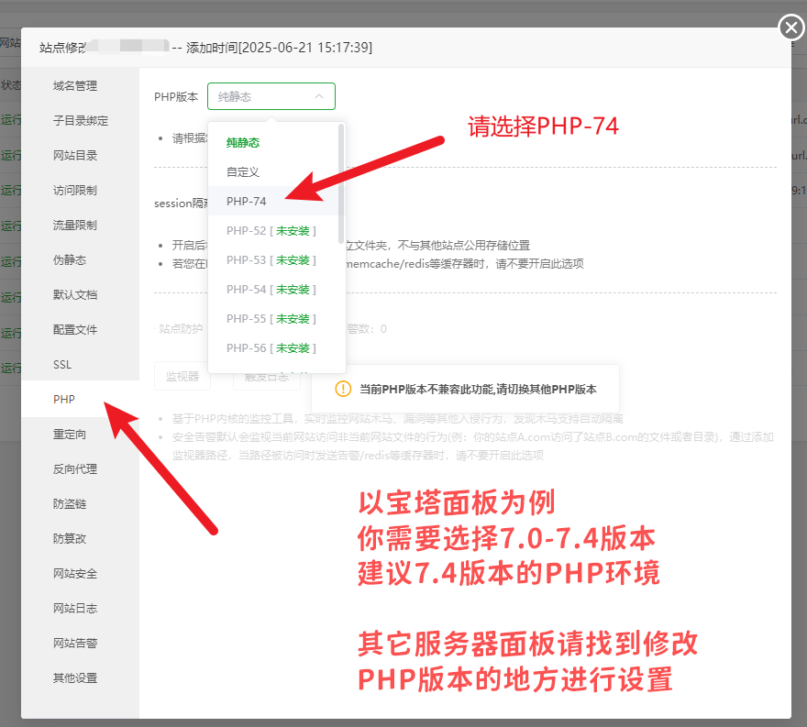Screen dimensions: 807x727
Task: Open the 反向代理 tab
Action: 75,469
